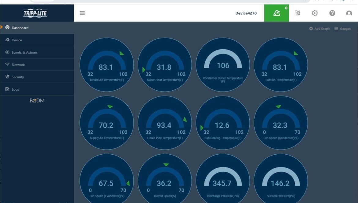The width and height of the screenshot is (358, 203).
Task: Click the Discharge Pressure gauge
Action: [x=222, y=181]
